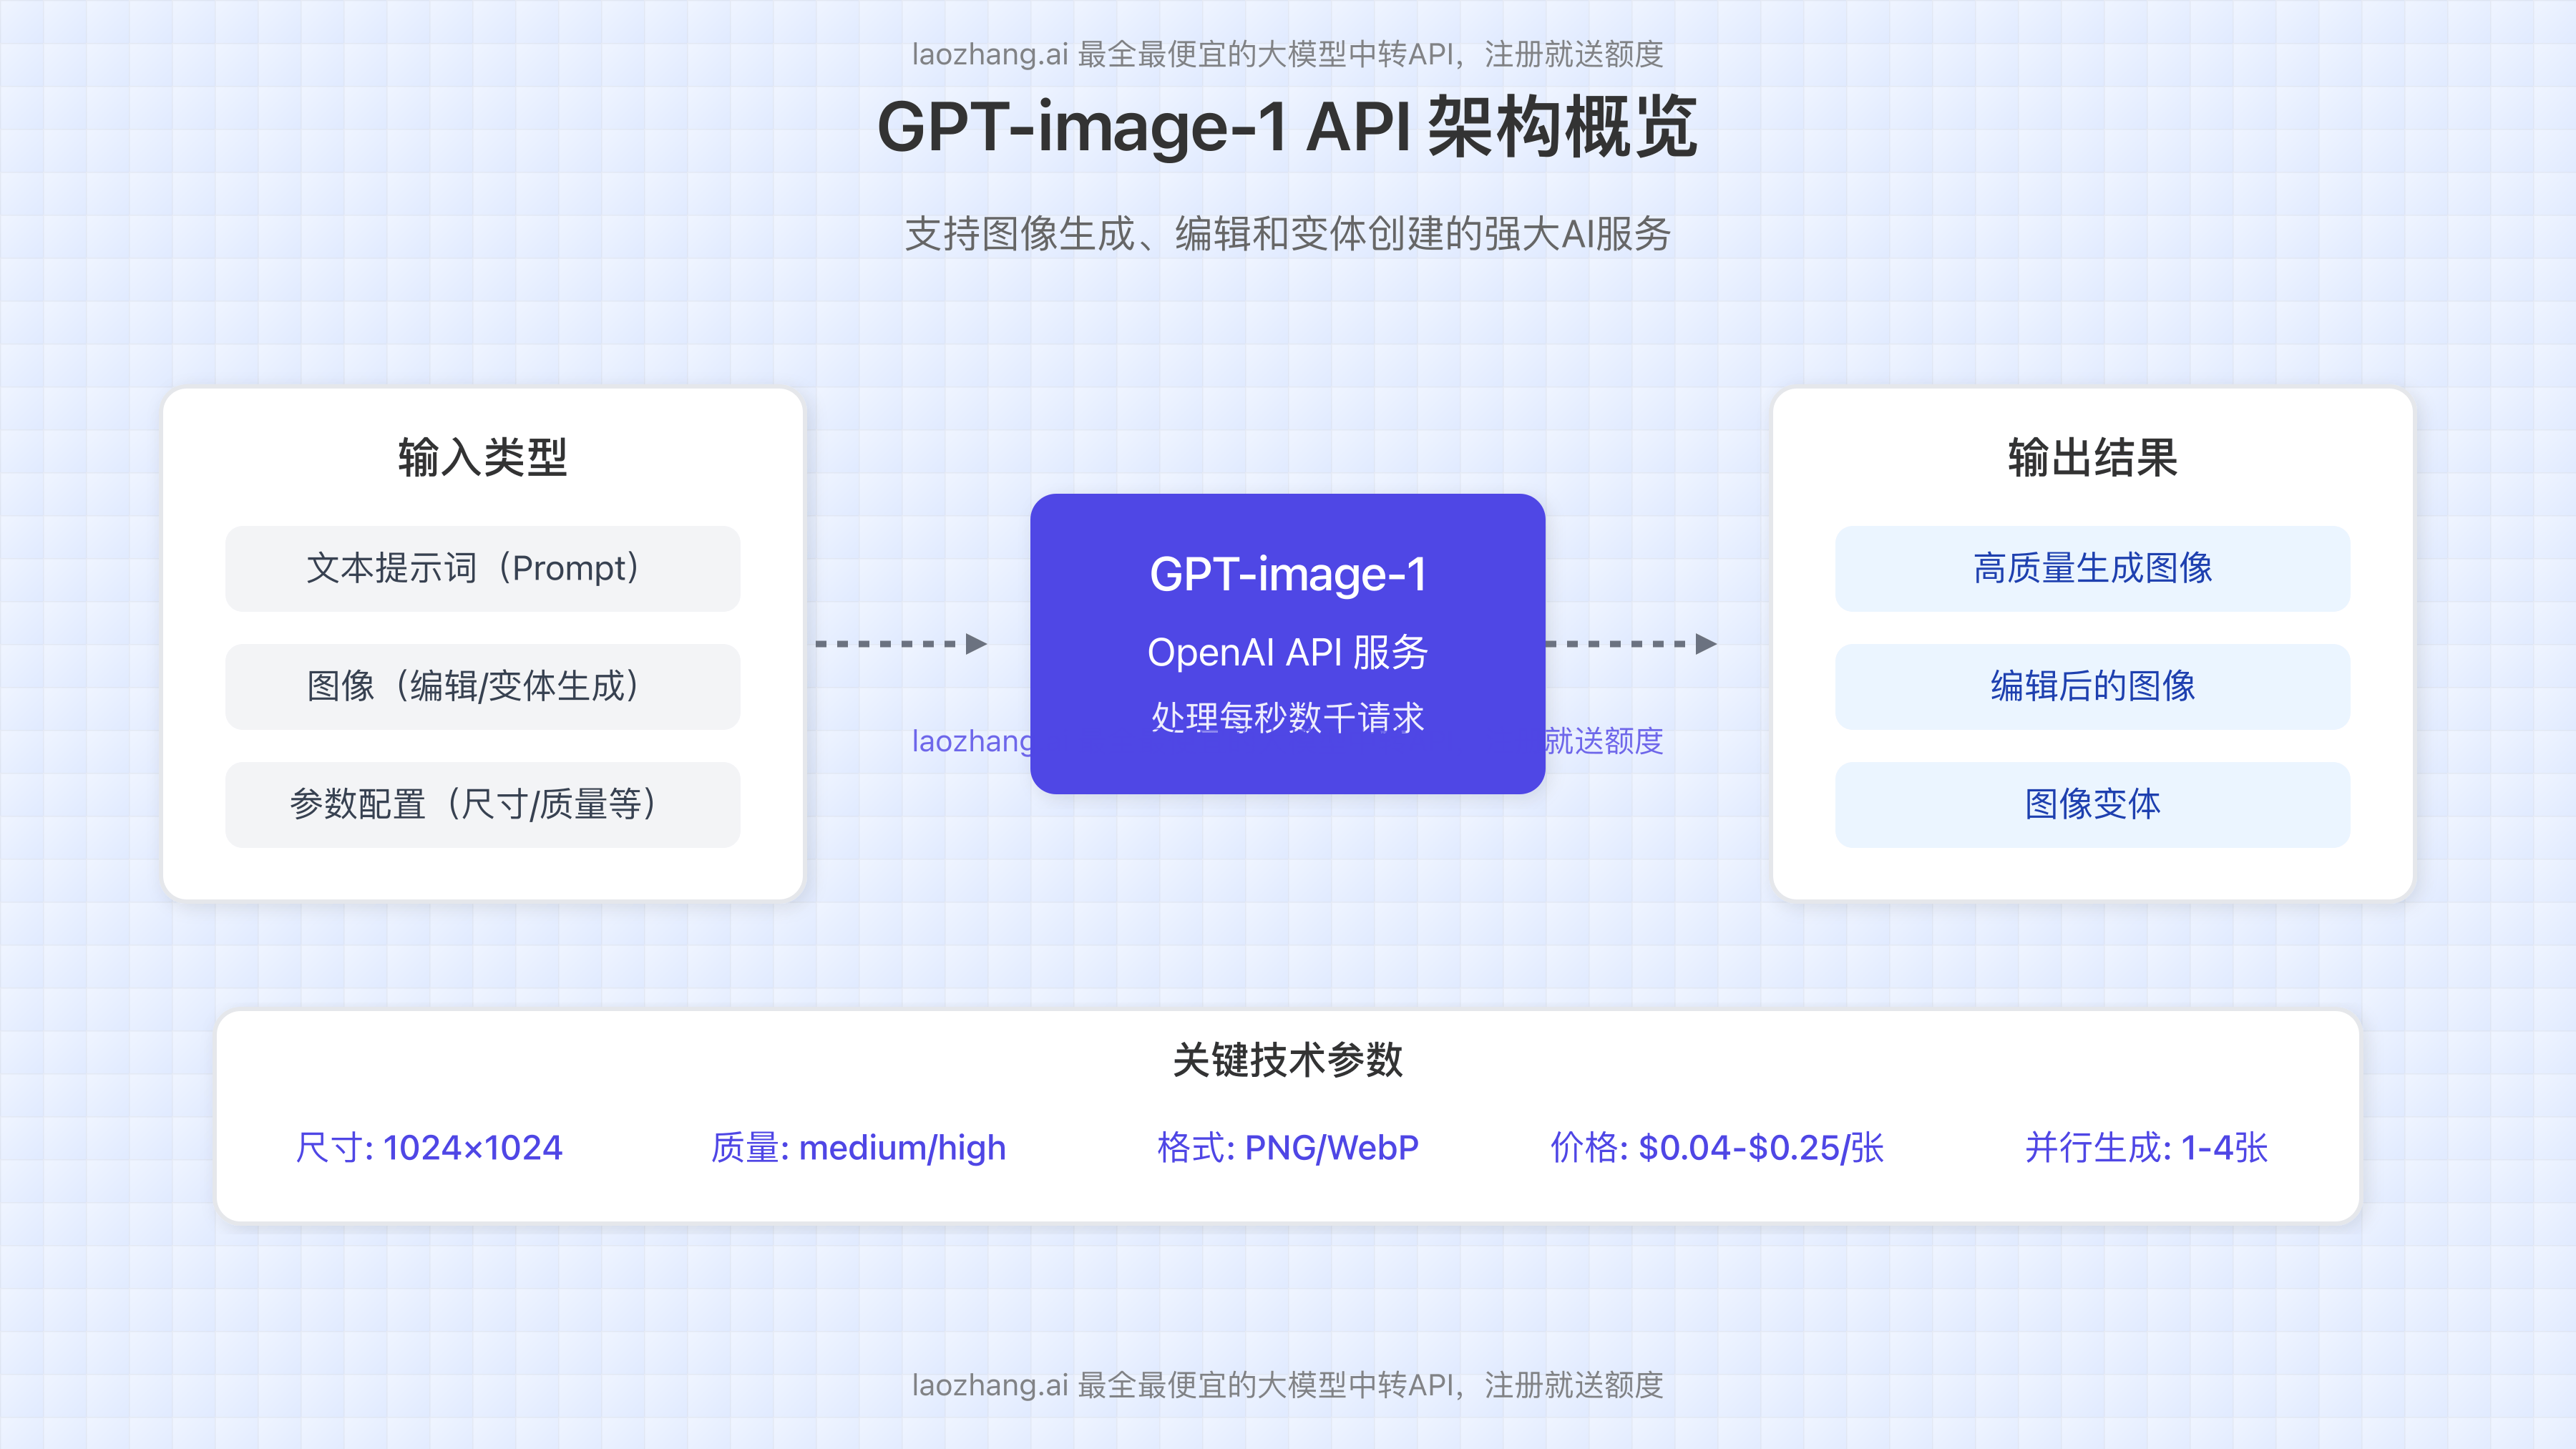Click the 图像变体 output item
Screen dimensions: 2576x1449
pyautogui.click(x=2092, y=804)
